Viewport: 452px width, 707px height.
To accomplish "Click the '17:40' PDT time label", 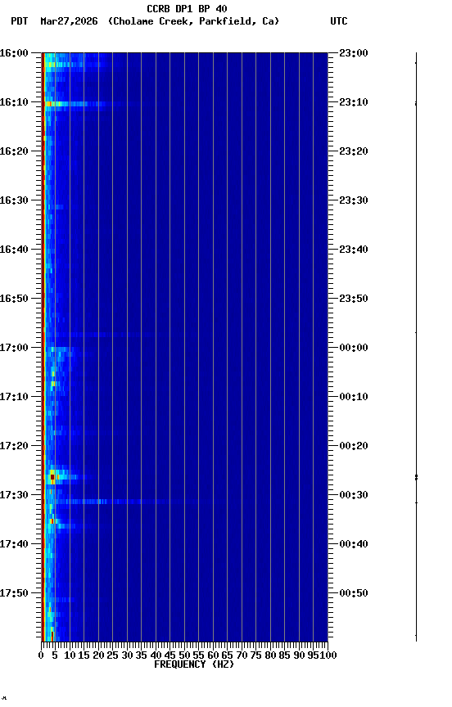I will [x=14, y=544].
